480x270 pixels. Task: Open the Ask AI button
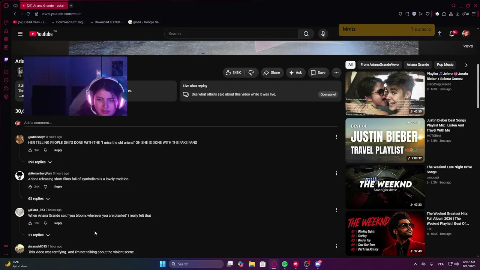click(x=295, y=73)
